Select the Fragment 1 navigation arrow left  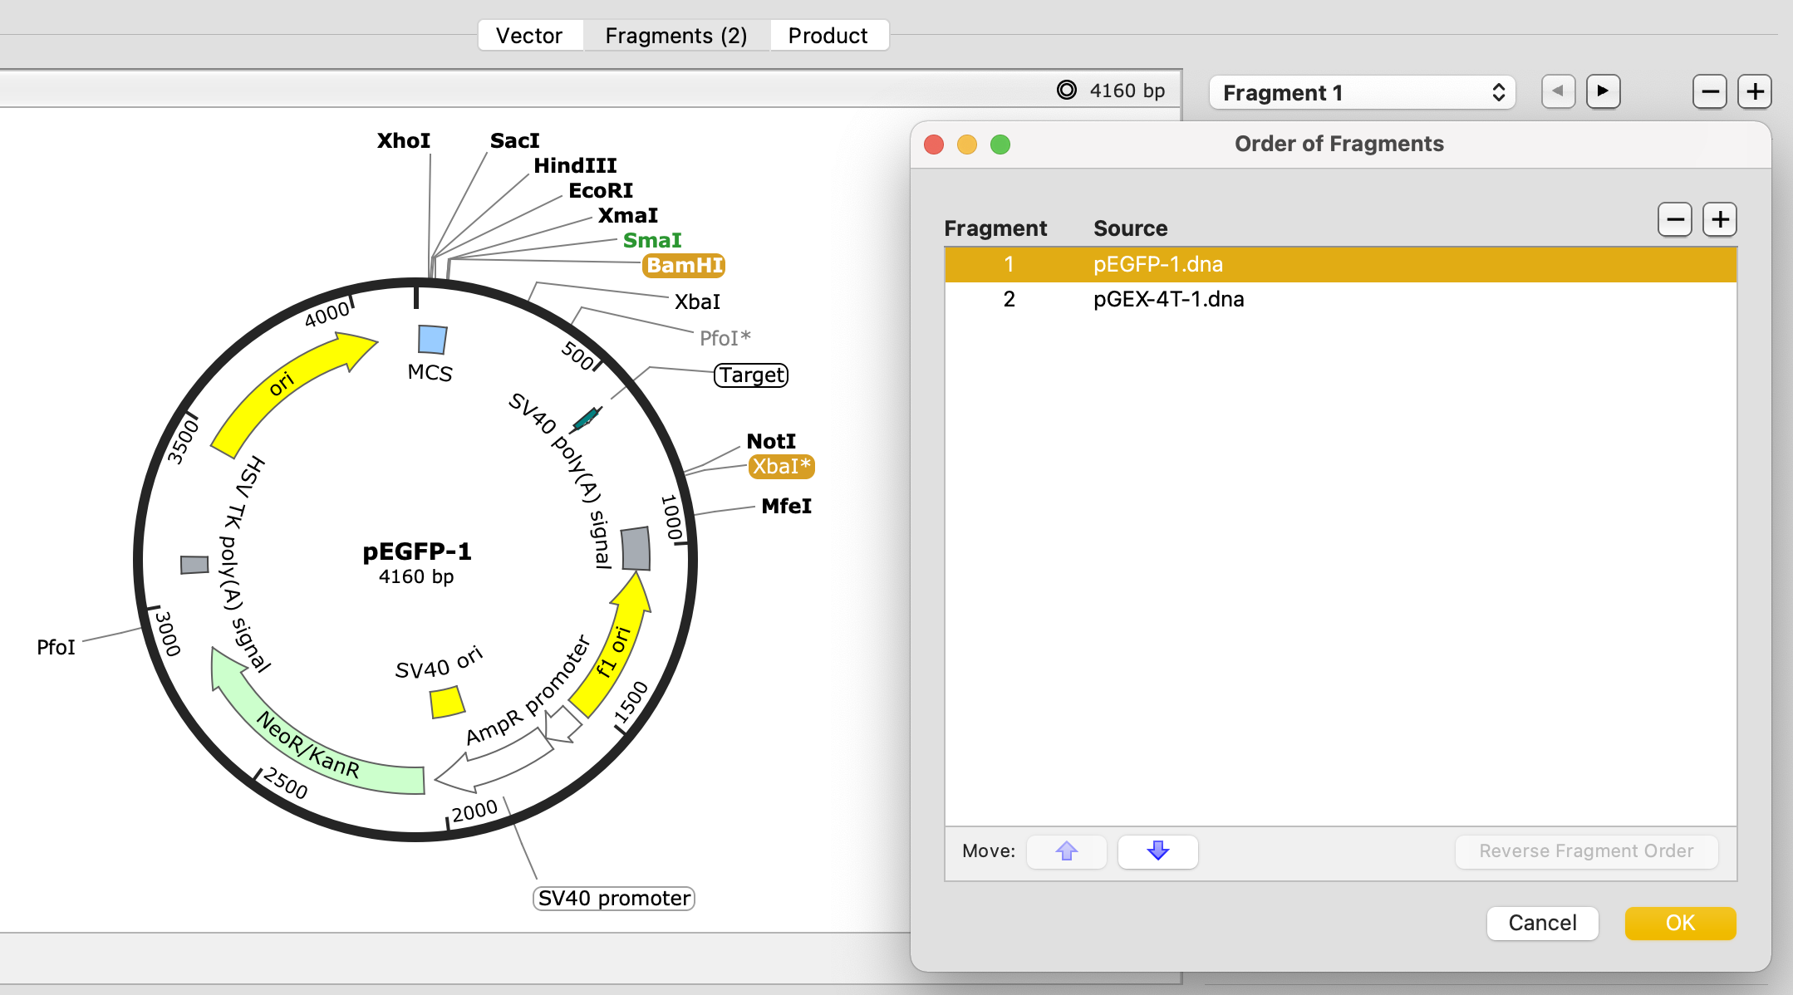[1556, 92]
